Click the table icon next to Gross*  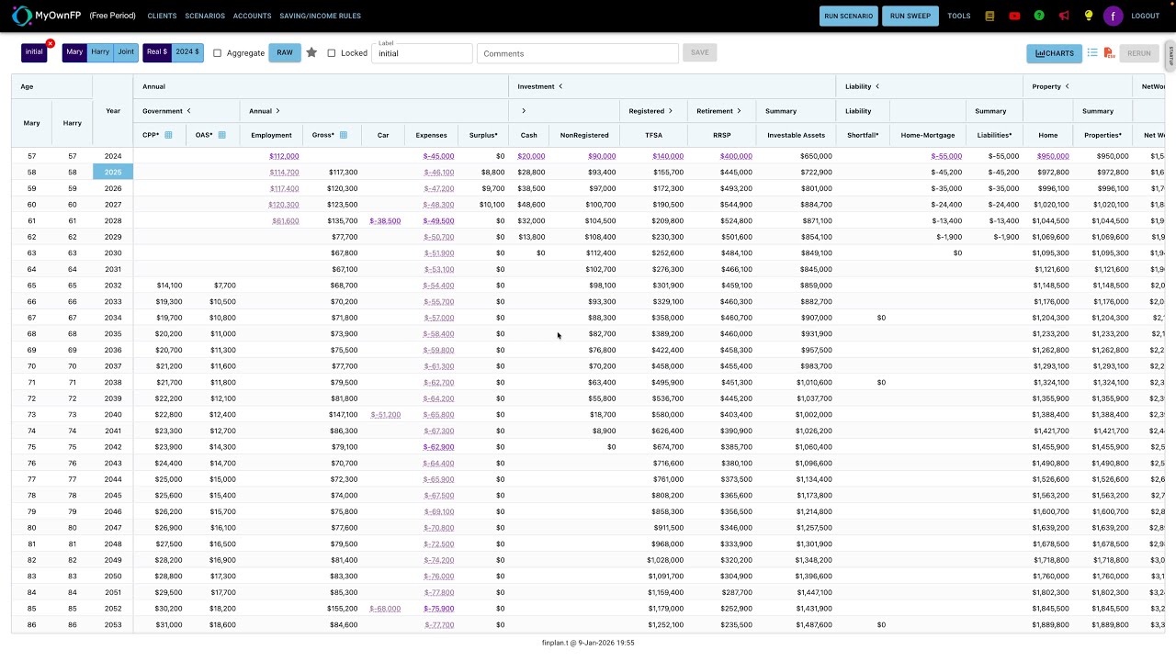point(343,135)
